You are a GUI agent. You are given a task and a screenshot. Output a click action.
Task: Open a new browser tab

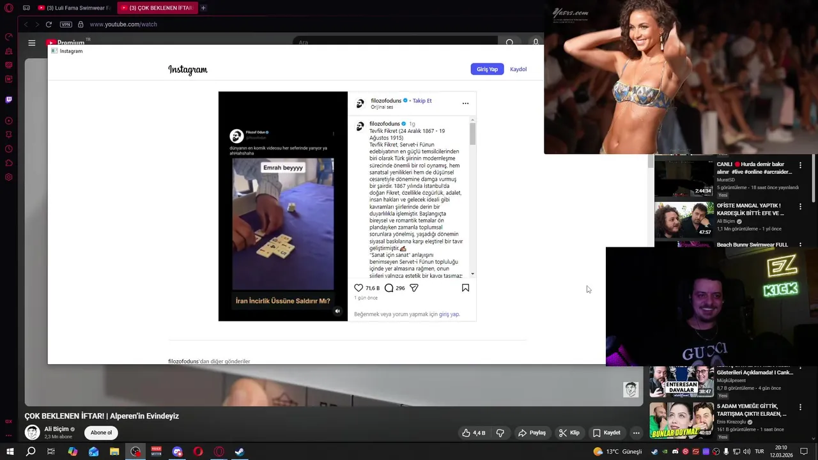tap(203, 8)
